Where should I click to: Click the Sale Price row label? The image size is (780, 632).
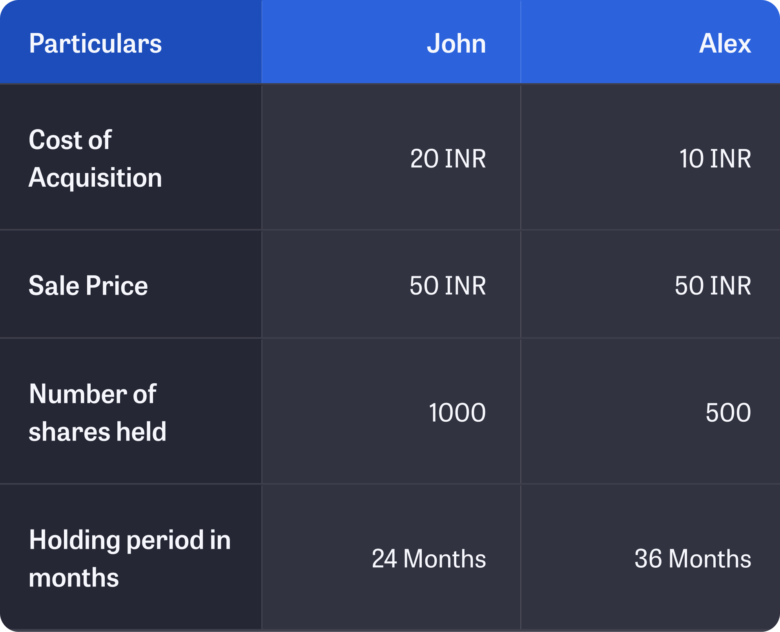point(88,286)
